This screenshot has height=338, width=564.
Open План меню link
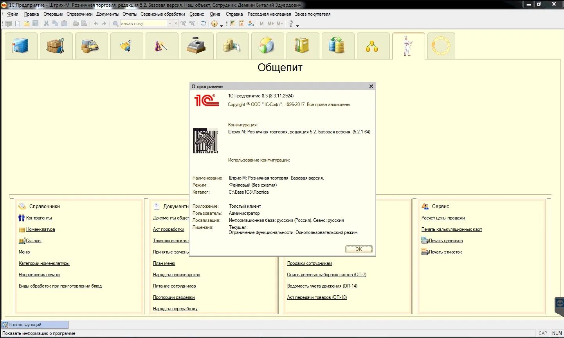pyautogui.click(x=164, y=263)
